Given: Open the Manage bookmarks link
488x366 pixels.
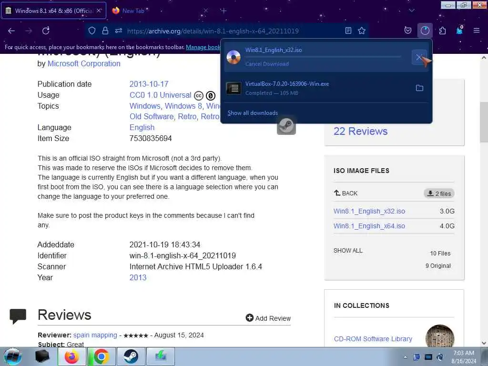Looking at the screenshot, I should (x=203, y=47).
